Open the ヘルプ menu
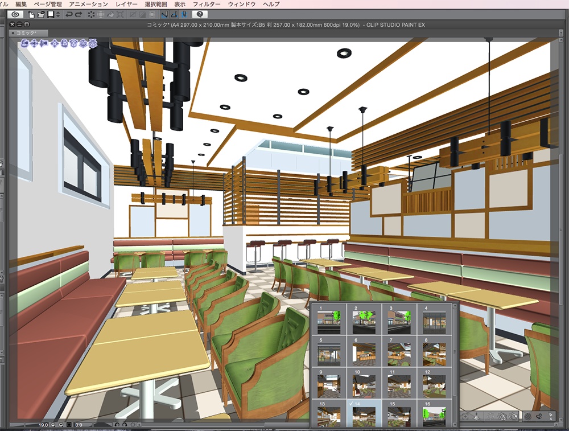 [x=271, y=4]
